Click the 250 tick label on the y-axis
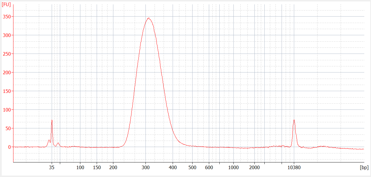This screenshot has width=371, height=177. point(6,54)
